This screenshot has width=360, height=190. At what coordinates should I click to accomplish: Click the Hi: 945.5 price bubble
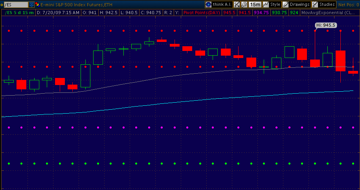pyautogui.click(x=326, y=25)
